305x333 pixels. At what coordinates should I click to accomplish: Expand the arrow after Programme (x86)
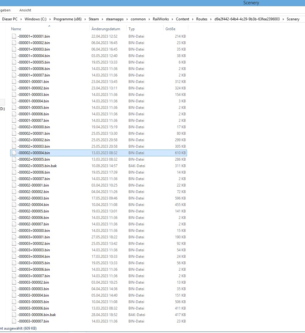(x=85, y=19)
